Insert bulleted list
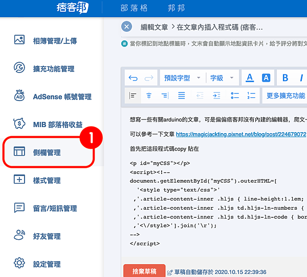307x277 pixels. [235, 96]
